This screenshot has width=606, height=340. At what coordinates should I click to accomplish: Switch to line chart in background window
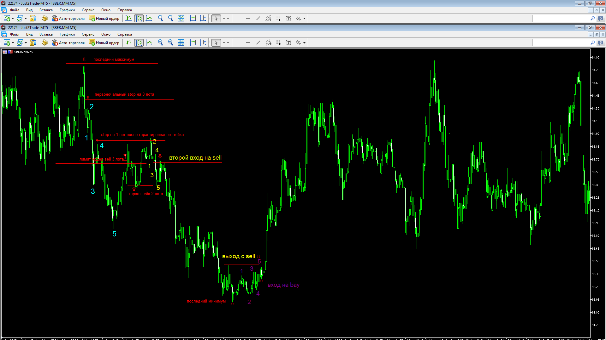(149, 19)
